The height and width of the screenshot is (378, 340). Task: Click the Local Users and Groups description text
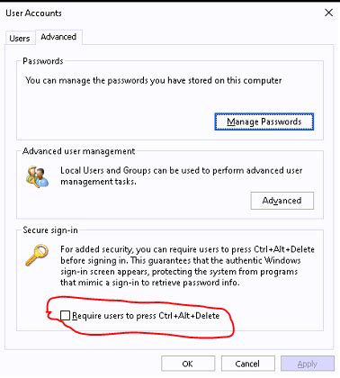[181, 175]
